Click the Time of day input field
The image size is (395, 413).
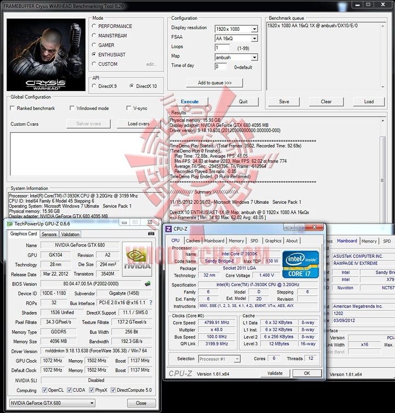pyautogui.click(x=221, y=66)
